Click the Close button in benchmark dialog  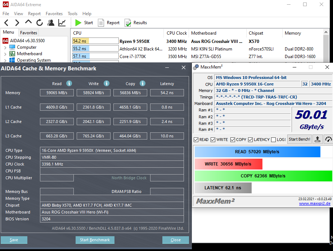(x=176, y=240)
